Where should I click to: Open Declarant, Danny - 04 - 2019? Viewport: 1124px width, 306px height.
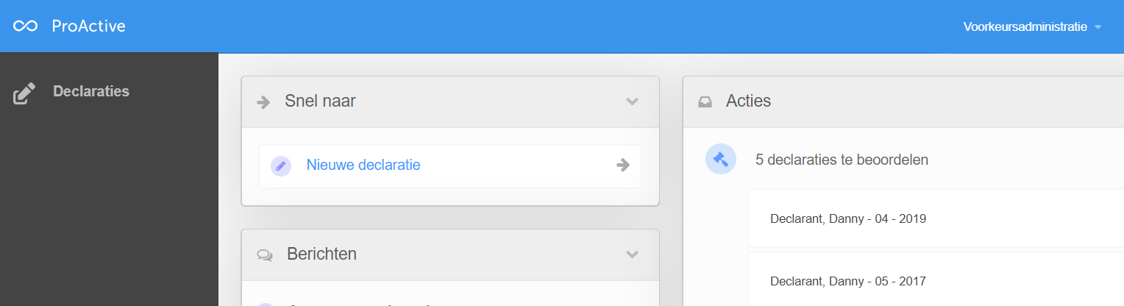click(x=848, y=218)
